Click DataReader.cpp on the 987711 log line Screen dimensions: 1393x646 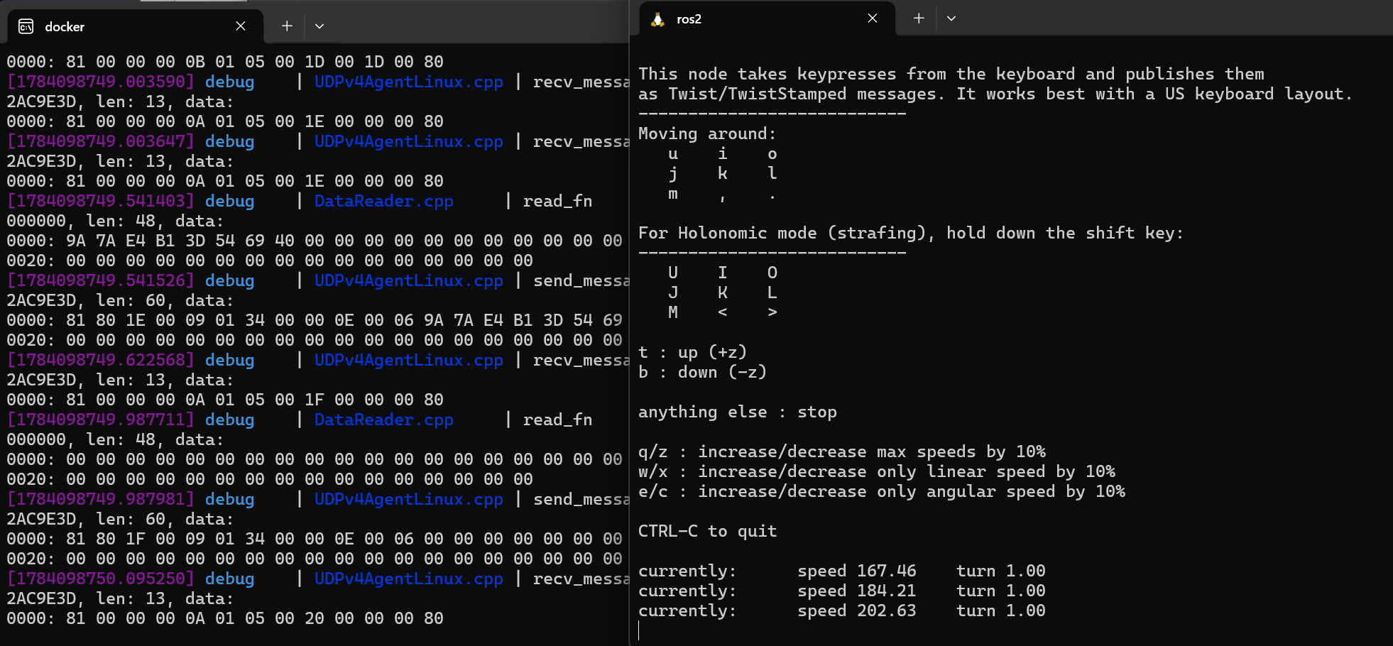coord(384,420)
